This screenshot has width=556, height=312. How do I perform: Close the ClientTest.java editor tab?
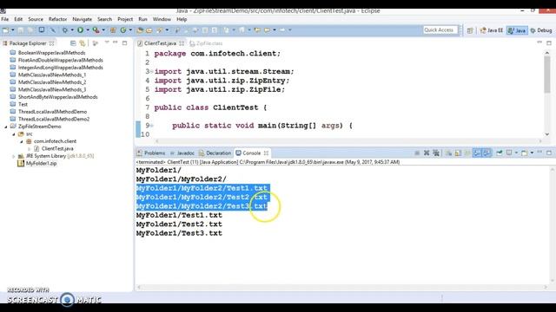point(182,43)
